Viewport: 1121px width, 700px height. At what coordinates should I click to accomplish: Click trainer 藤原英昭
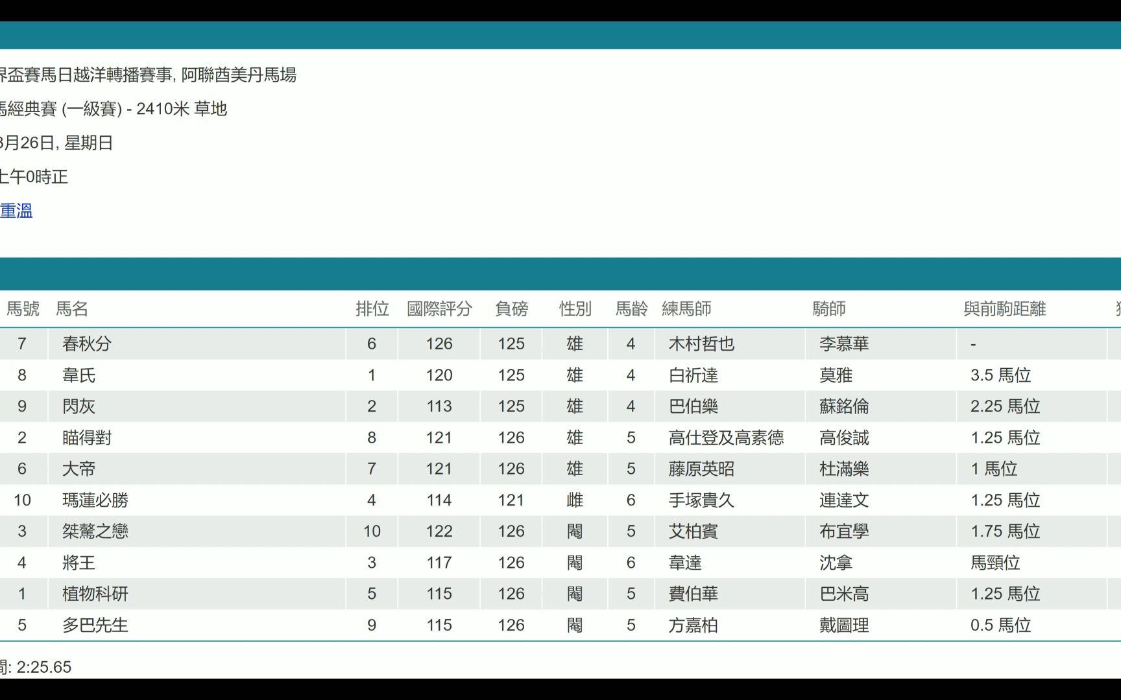701,469
